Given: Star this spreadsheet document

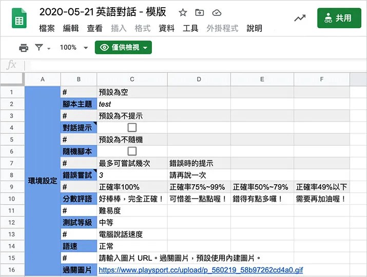Looking at the screenshot, I should pyautogui.click(x=183, y=12).
